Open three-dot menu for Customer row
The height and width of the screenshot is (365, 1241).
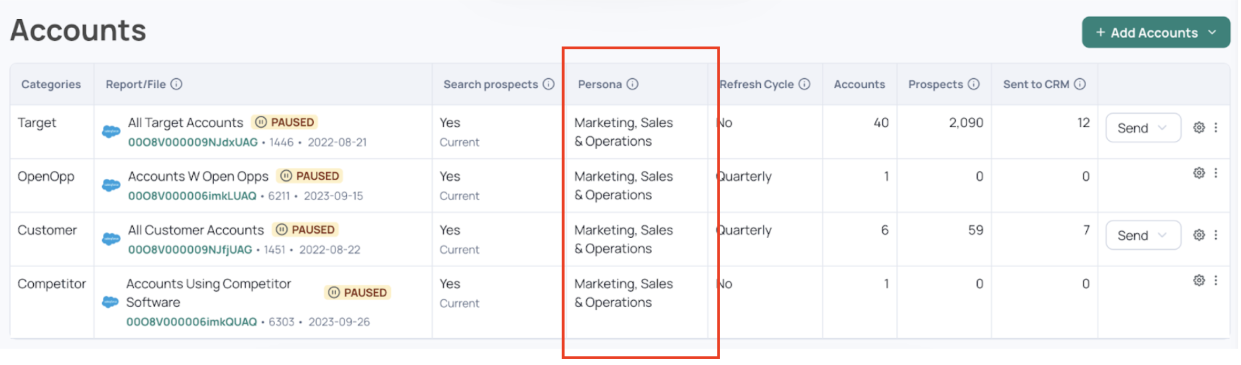pyautogui.click(x=1216, y=235)
